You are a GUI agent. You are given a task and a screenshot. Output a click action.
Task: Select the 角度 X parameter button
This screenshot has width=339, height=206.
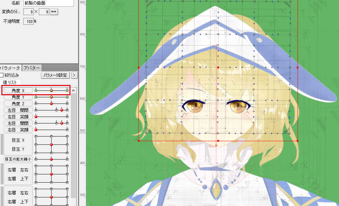18,90
